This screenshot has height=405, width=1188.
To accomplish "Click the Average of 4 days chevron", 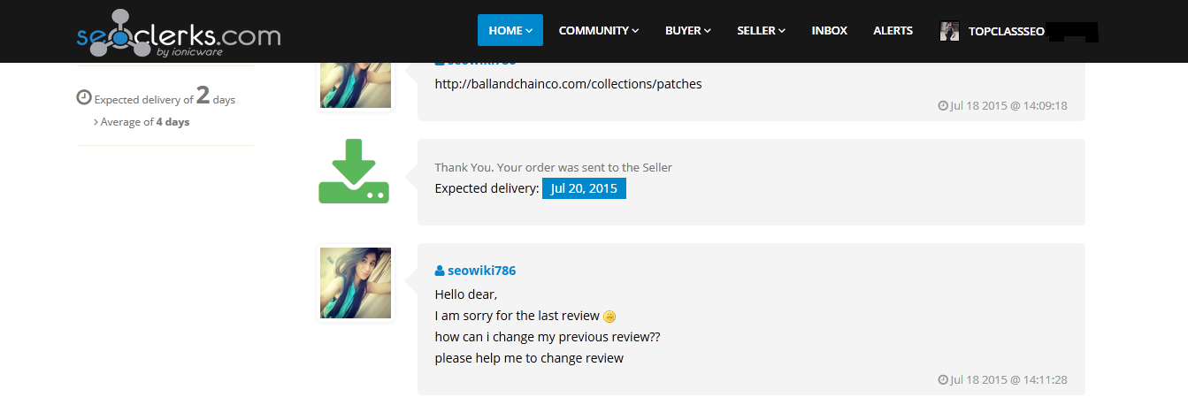I will point(96,122).
